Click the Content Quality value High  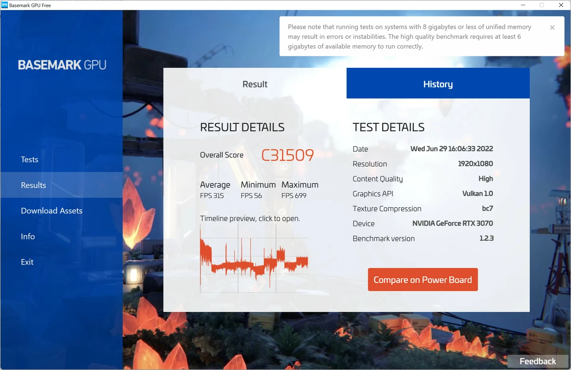pyautogui.click(x=486, y=179)
